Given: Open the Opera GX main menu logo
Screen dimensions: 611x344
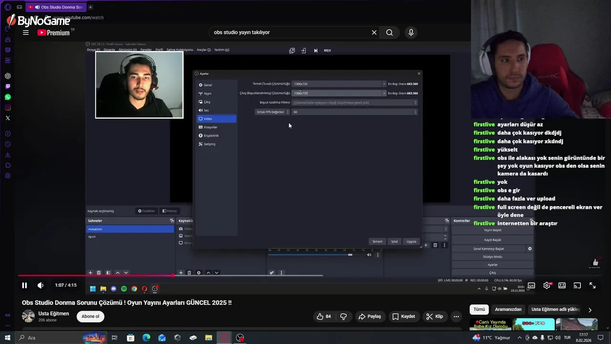Looking at the screenshot, I should point(8,7).
